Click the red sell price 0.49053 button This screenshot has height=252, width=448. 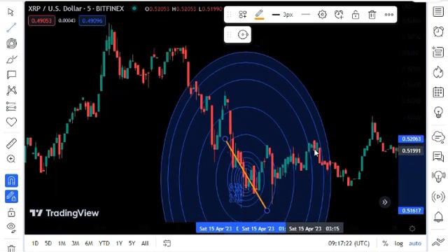point(41,20)
